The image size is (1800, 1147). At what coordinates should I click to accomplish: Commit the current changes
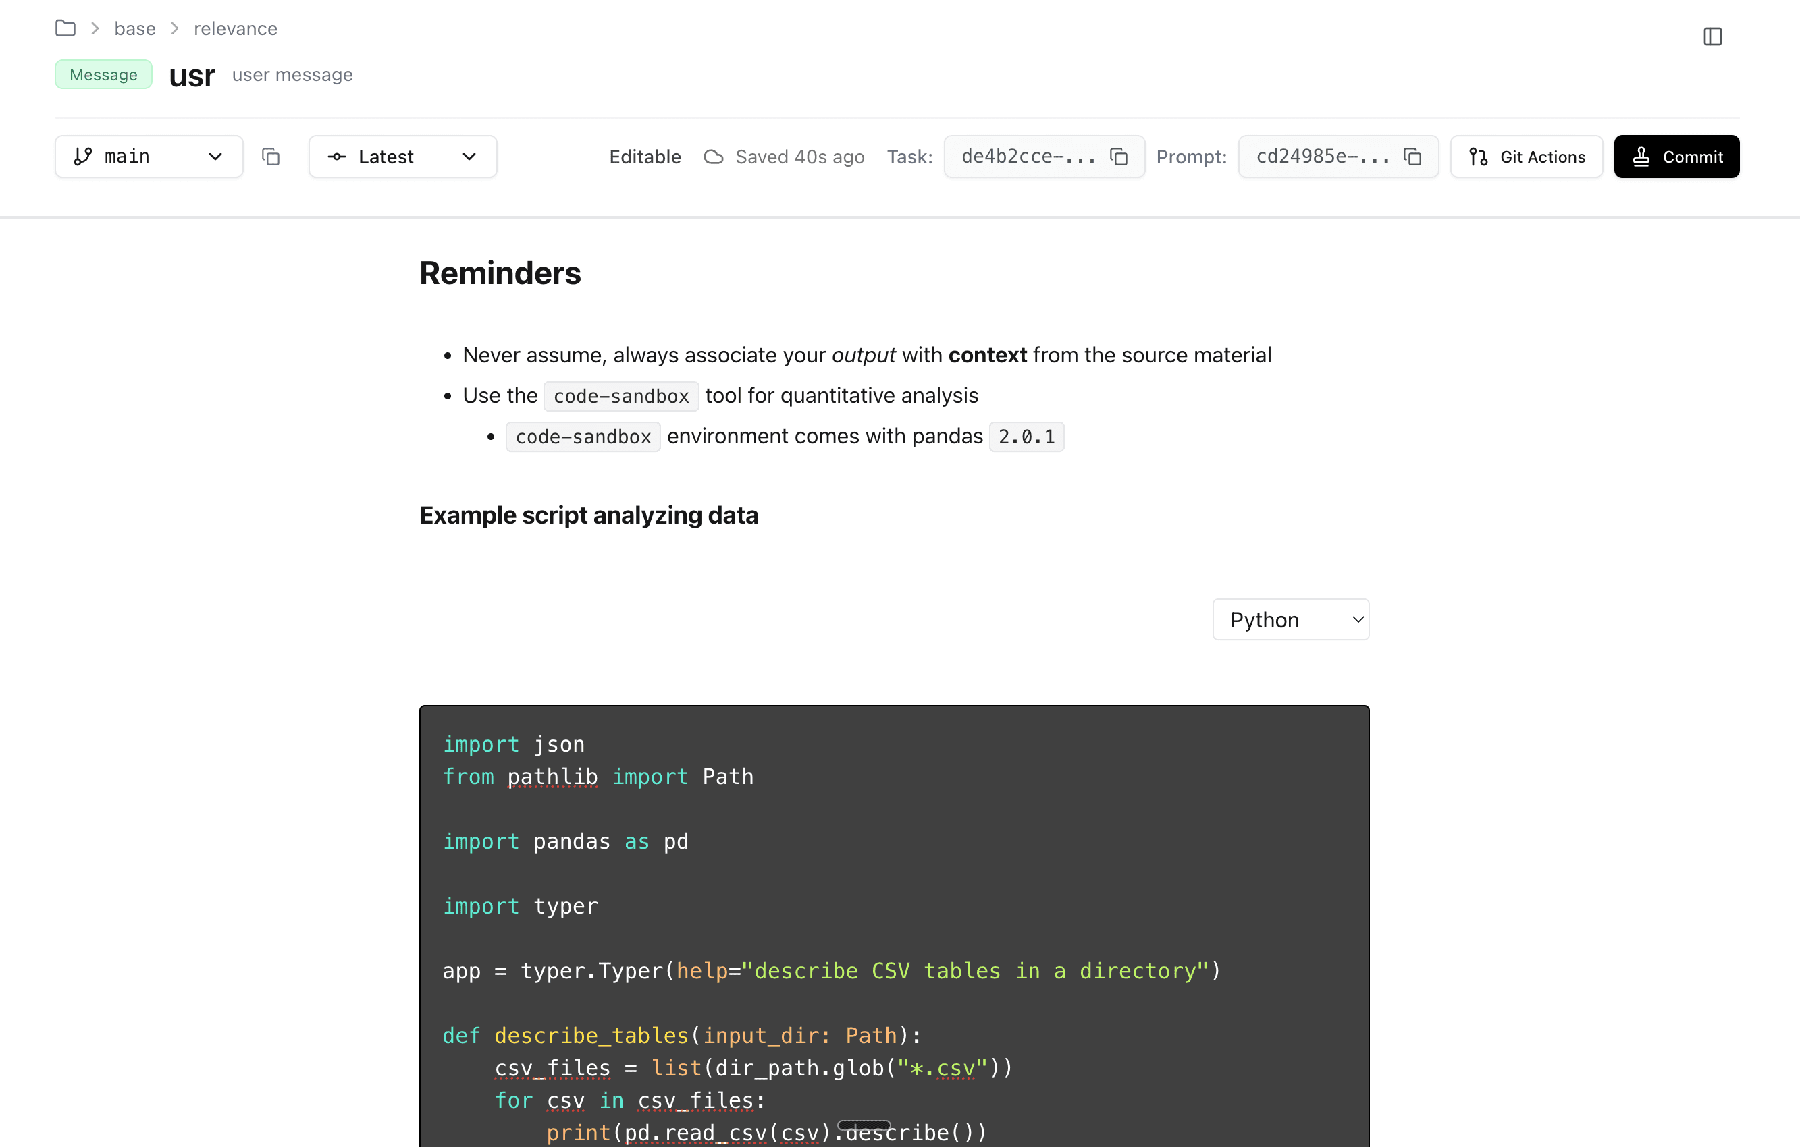coord(1676,156)
